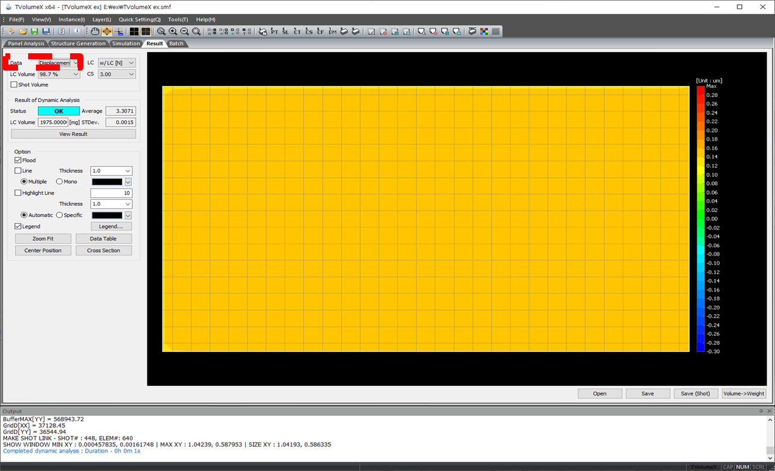
Task: Select the hand pan tool
Action: point(95,31)
